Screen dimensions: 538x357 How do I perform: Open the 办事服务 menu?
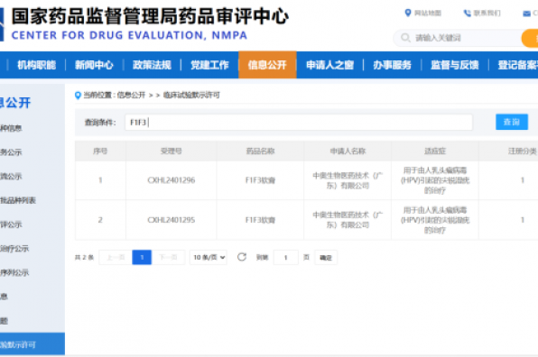(x=392, y=65)
